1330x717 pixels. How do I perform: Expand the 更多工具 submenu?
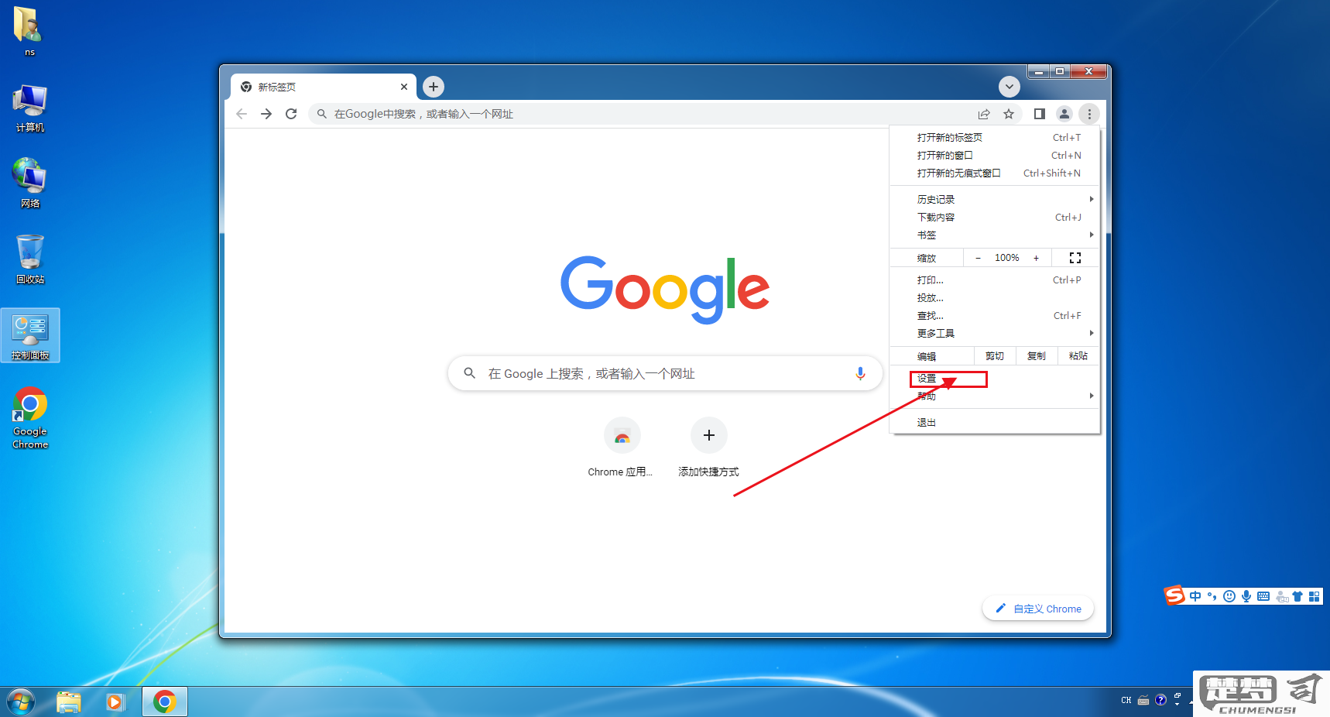click(x=995, y=333)
